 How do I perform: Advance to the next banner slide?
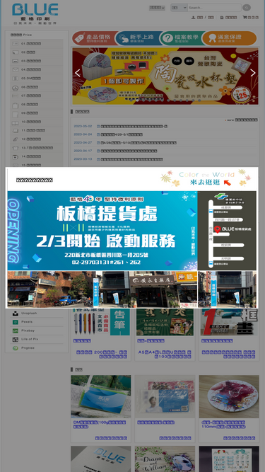click(x=253, y=73)
